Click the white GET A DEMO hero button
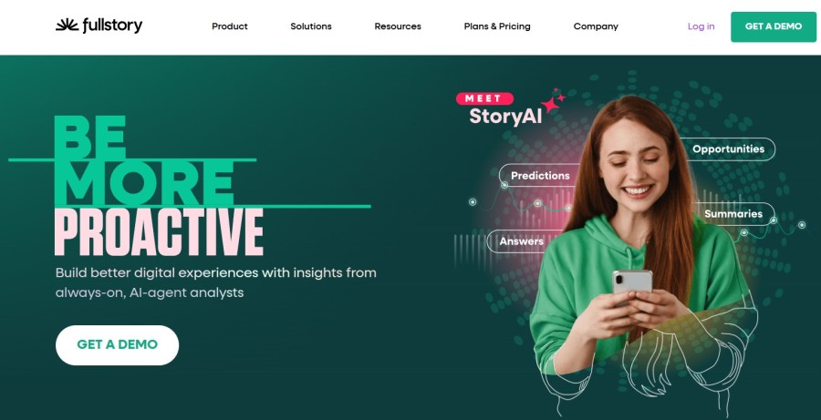Screen dimensions: 821x420 118,344
